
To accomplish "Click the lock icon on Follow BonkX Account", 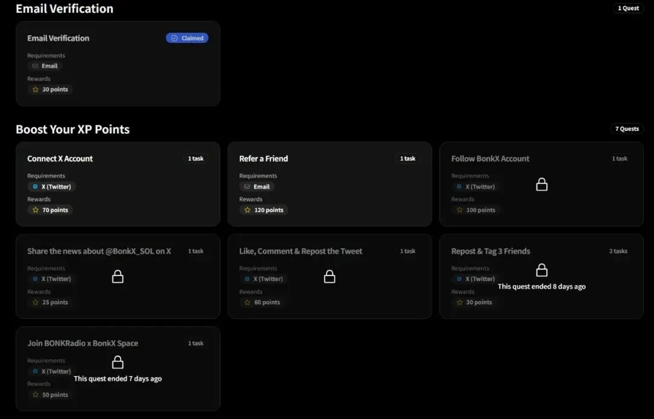I will 541,184.
